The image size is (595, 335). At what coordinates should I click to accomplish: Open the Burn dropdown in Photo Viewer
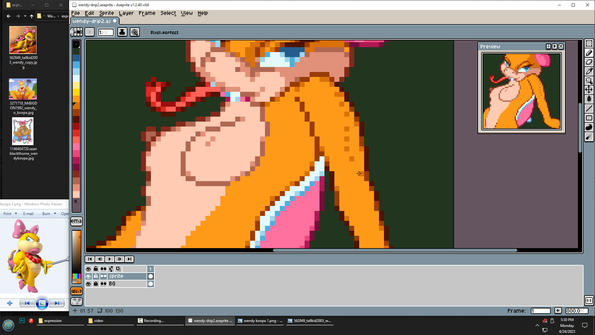click(55, 213)
